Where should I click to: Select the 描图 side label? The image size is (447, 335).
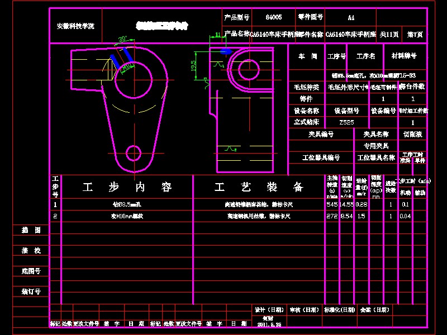(31, 230)
